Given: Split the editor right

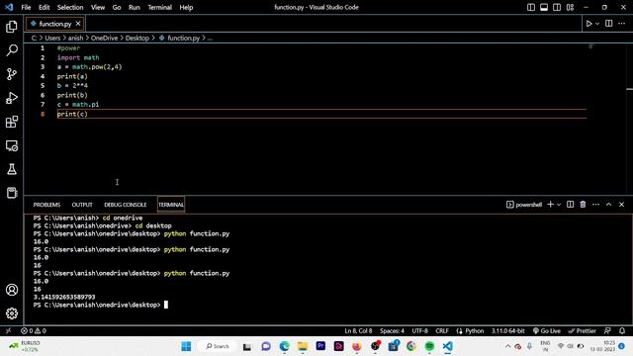Looking at the screenshot, I should point(609,24).
